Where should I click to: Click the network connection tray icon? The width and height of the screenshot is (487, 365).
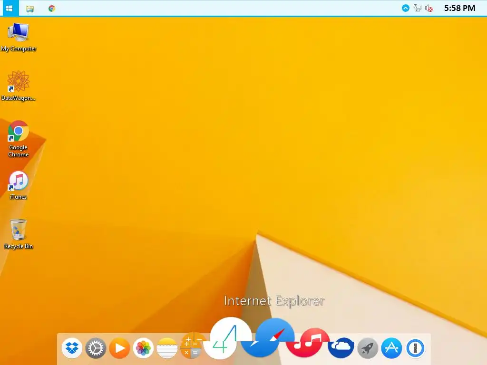click(x=418, y=8)
